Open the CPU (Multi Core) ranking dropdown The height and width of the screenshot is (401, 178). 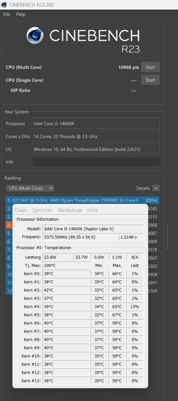point(30,188)
